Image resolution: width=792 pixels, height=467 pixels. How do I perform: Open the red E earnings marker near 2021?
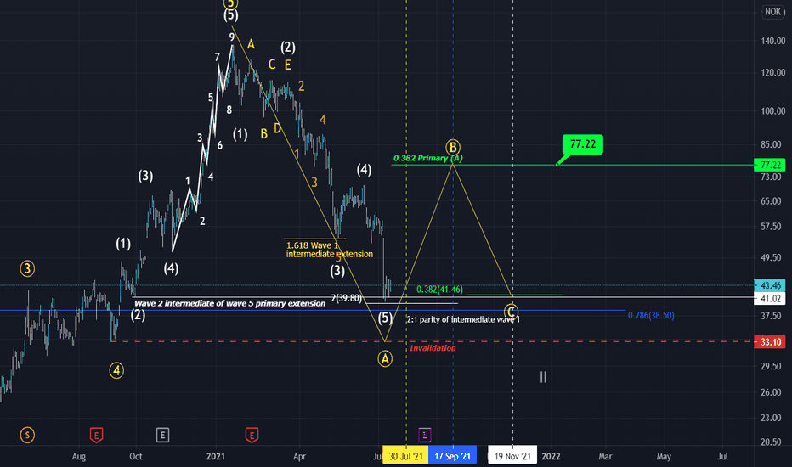click(x=252, y=435)
